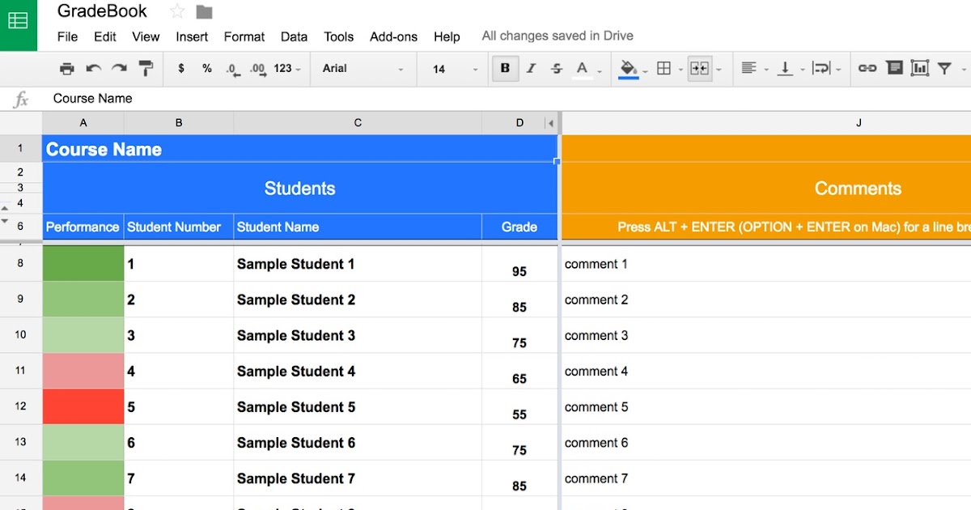Format as percent button
The image size is (971, 510).
[207, 69]
